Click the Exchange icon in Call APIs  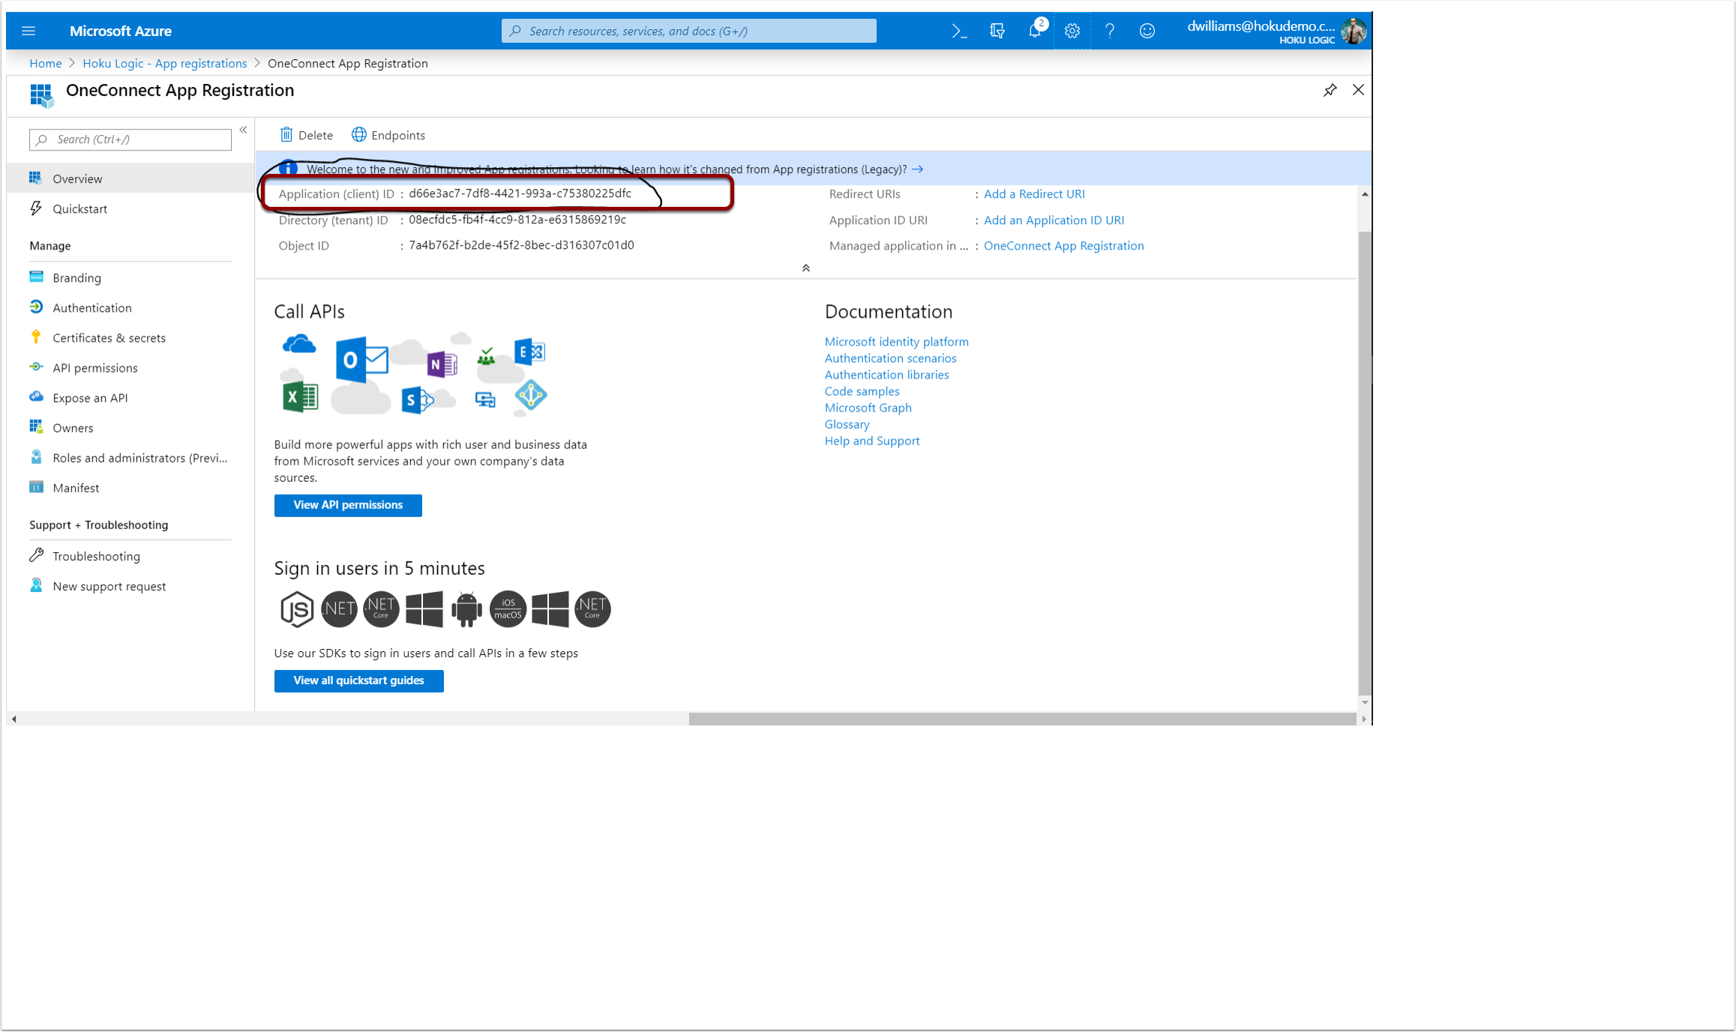click(529, 351)
